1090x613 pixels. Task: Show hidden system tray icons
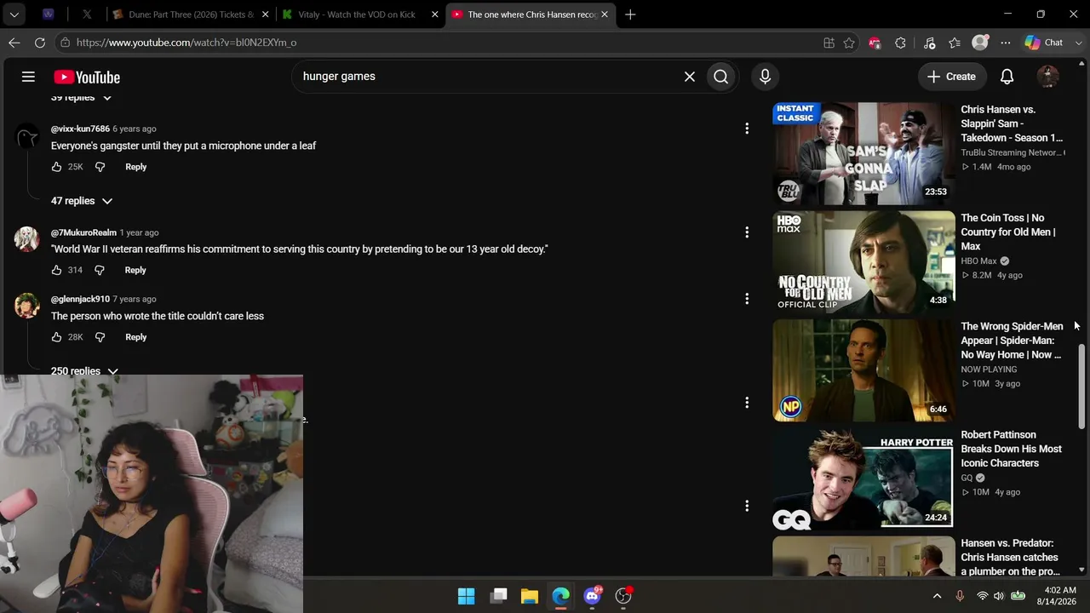coord(937,596)
